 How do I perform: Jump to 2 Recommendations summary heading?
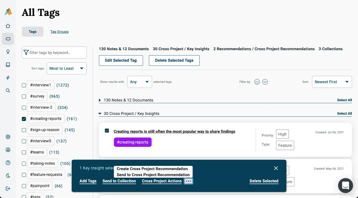coord(264,49)
